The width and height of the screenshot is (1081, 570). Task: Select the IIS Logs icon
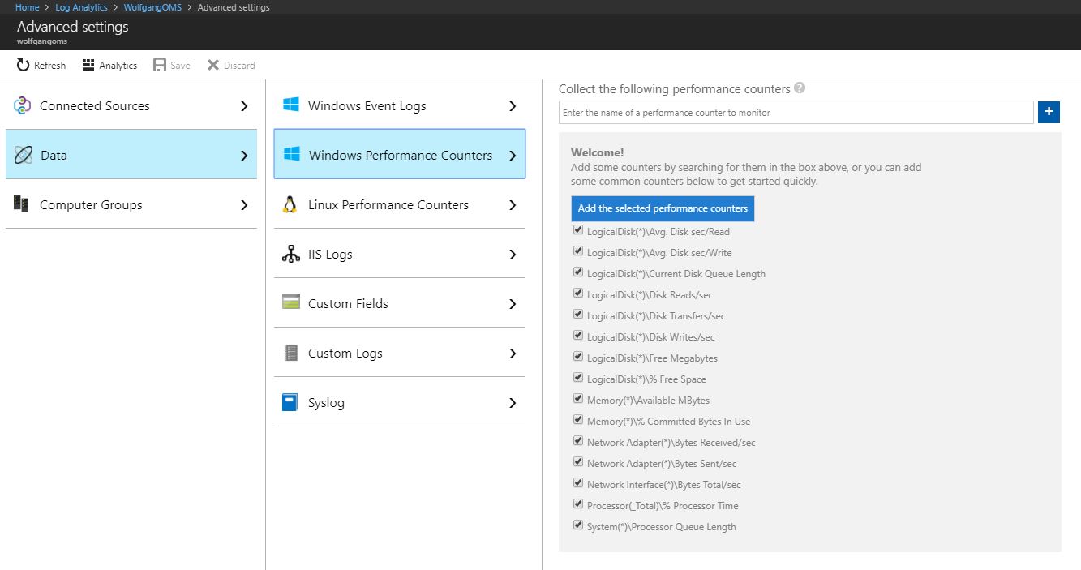click(290, 254)
